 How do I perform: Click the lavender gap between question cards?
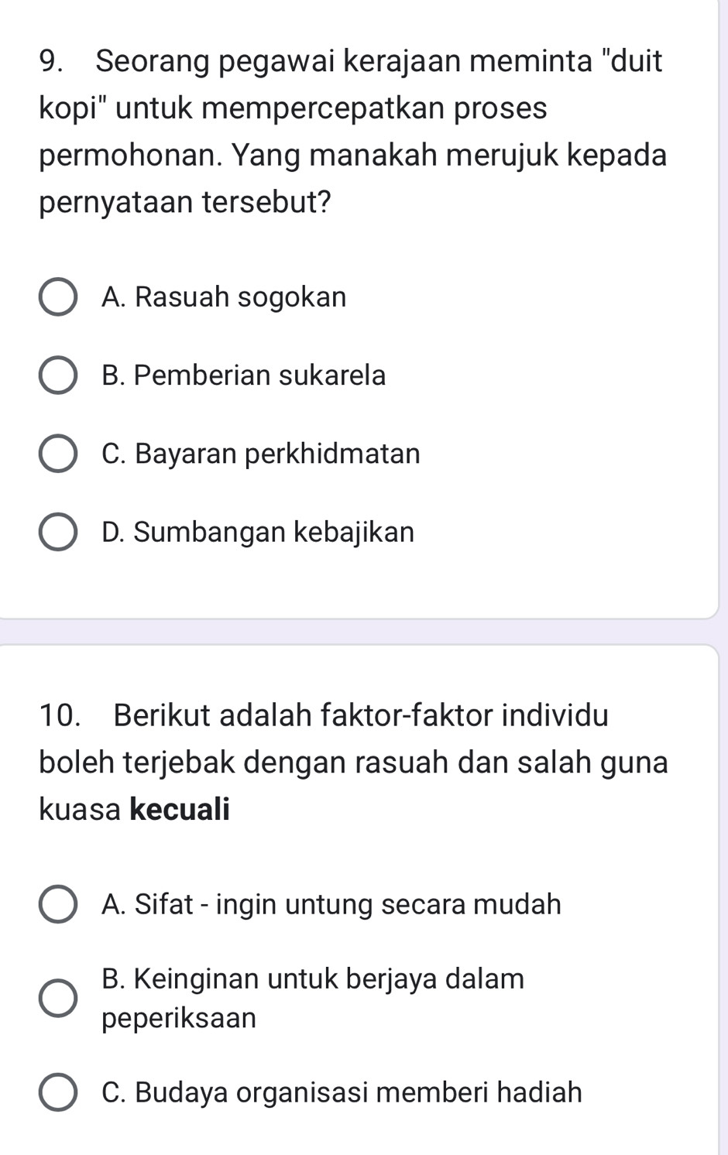click(x=356, y=632)
